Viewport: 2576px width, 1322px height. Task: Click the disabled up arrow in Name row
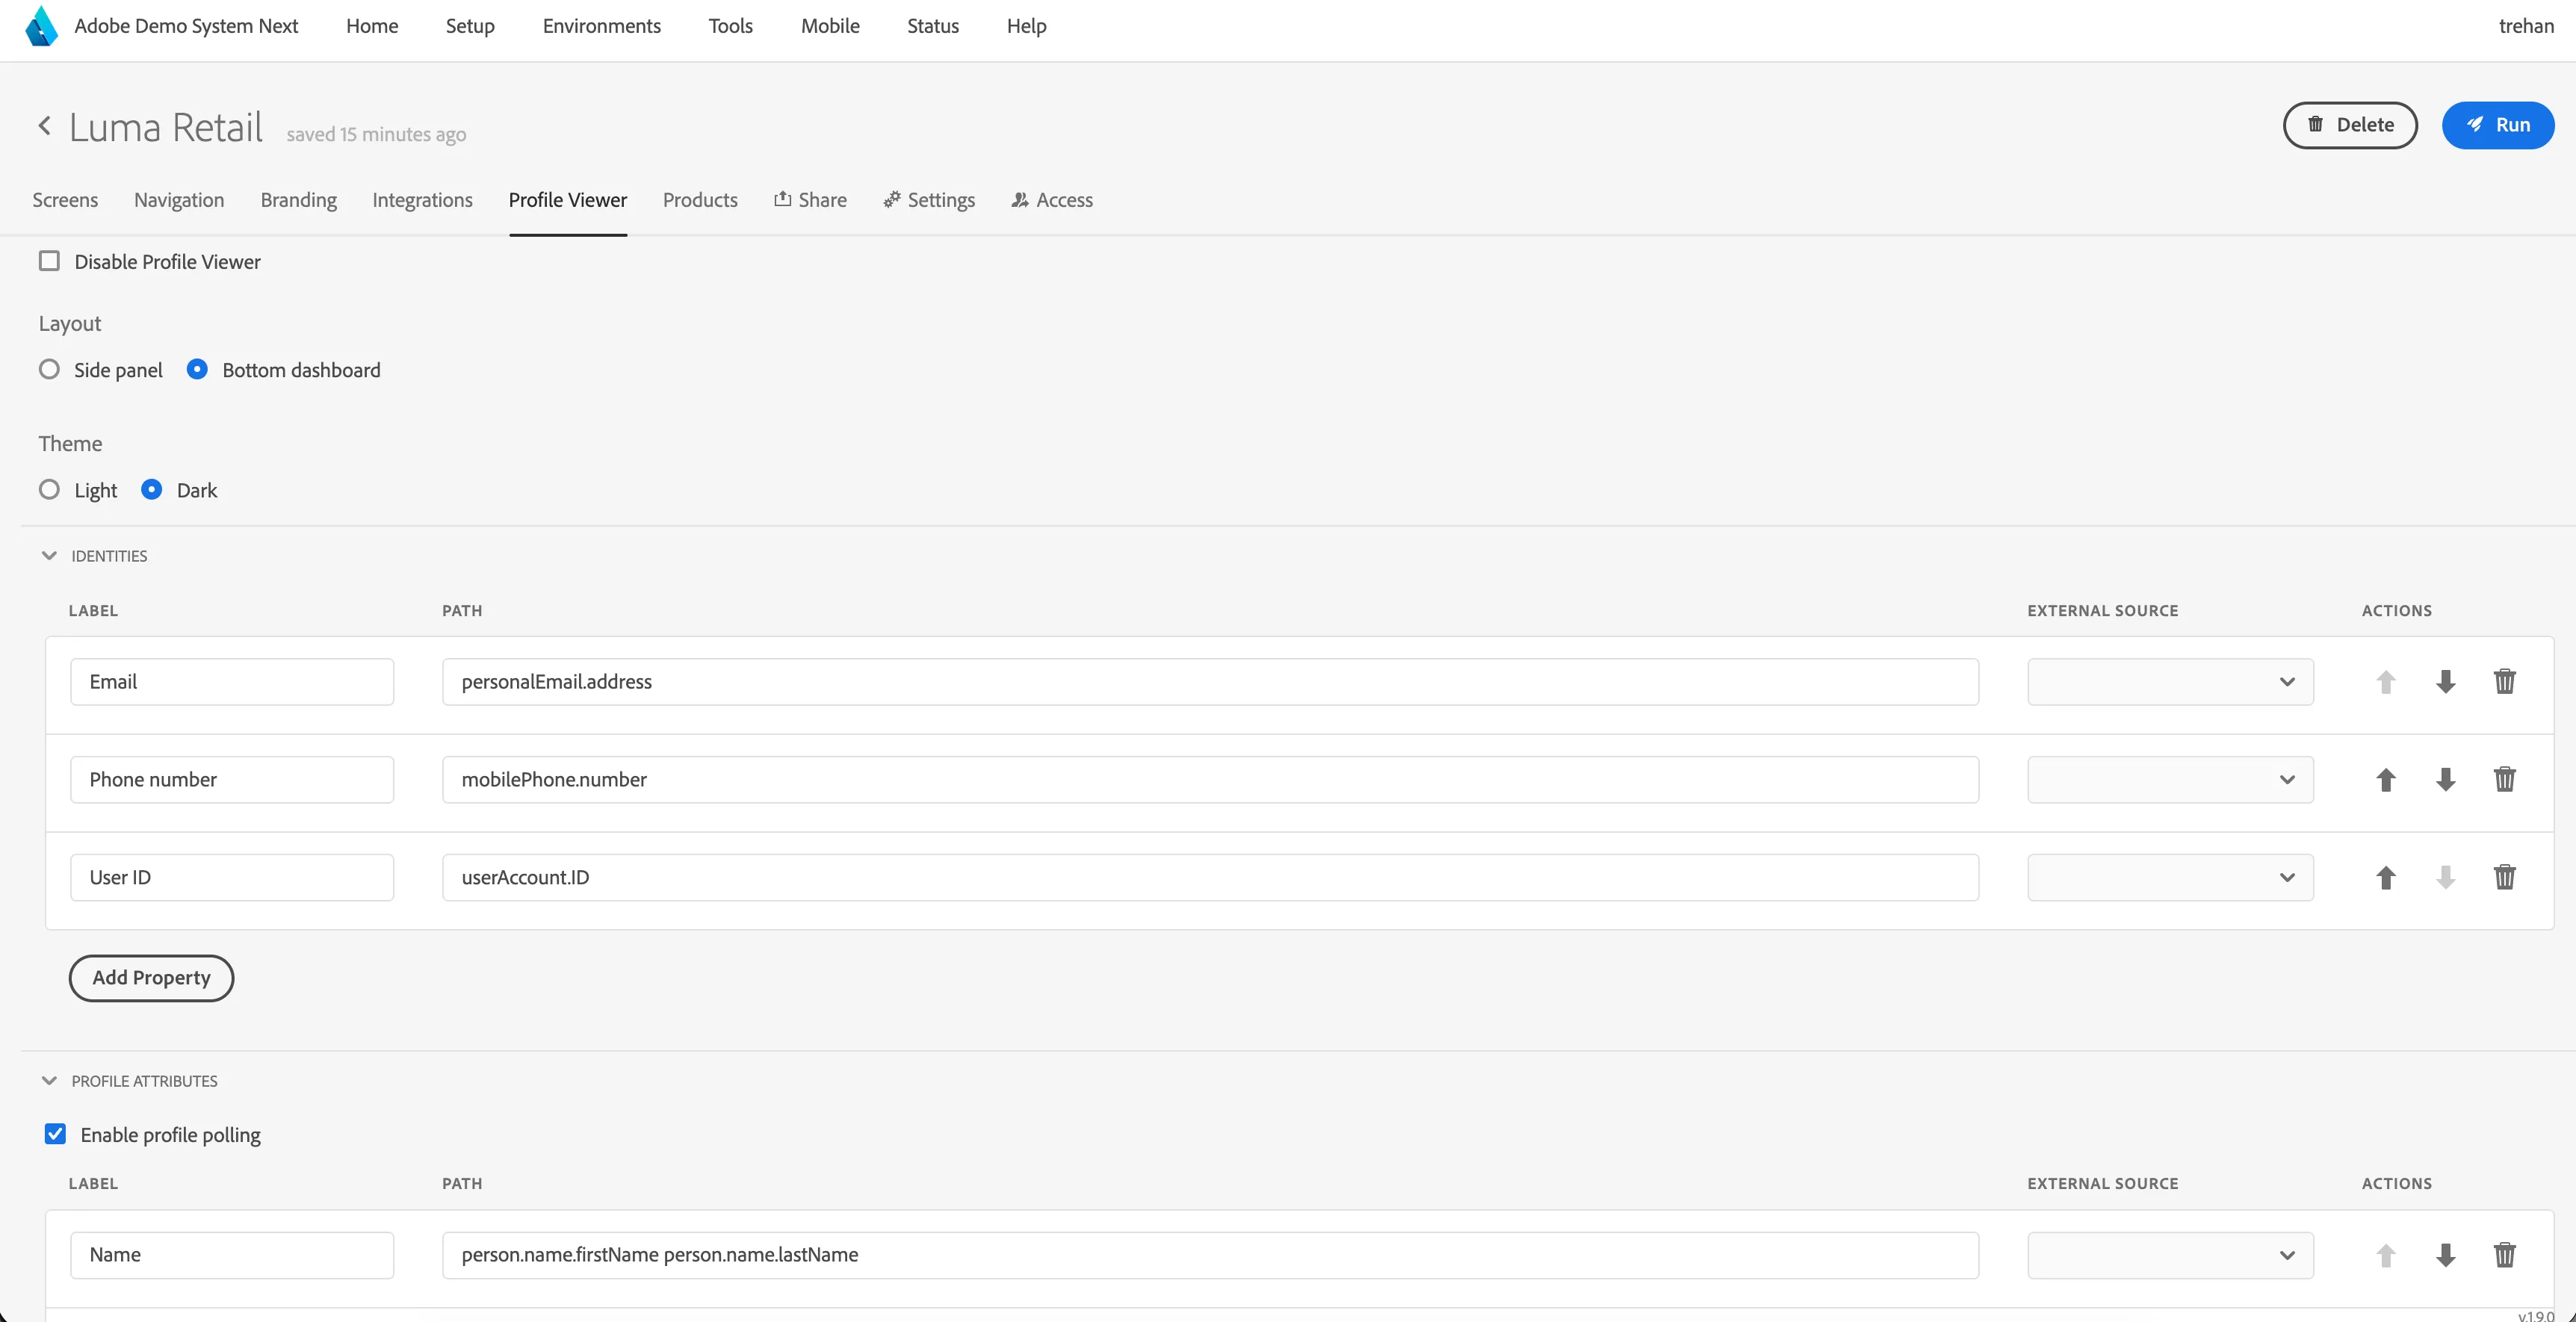point(2386,1255)
